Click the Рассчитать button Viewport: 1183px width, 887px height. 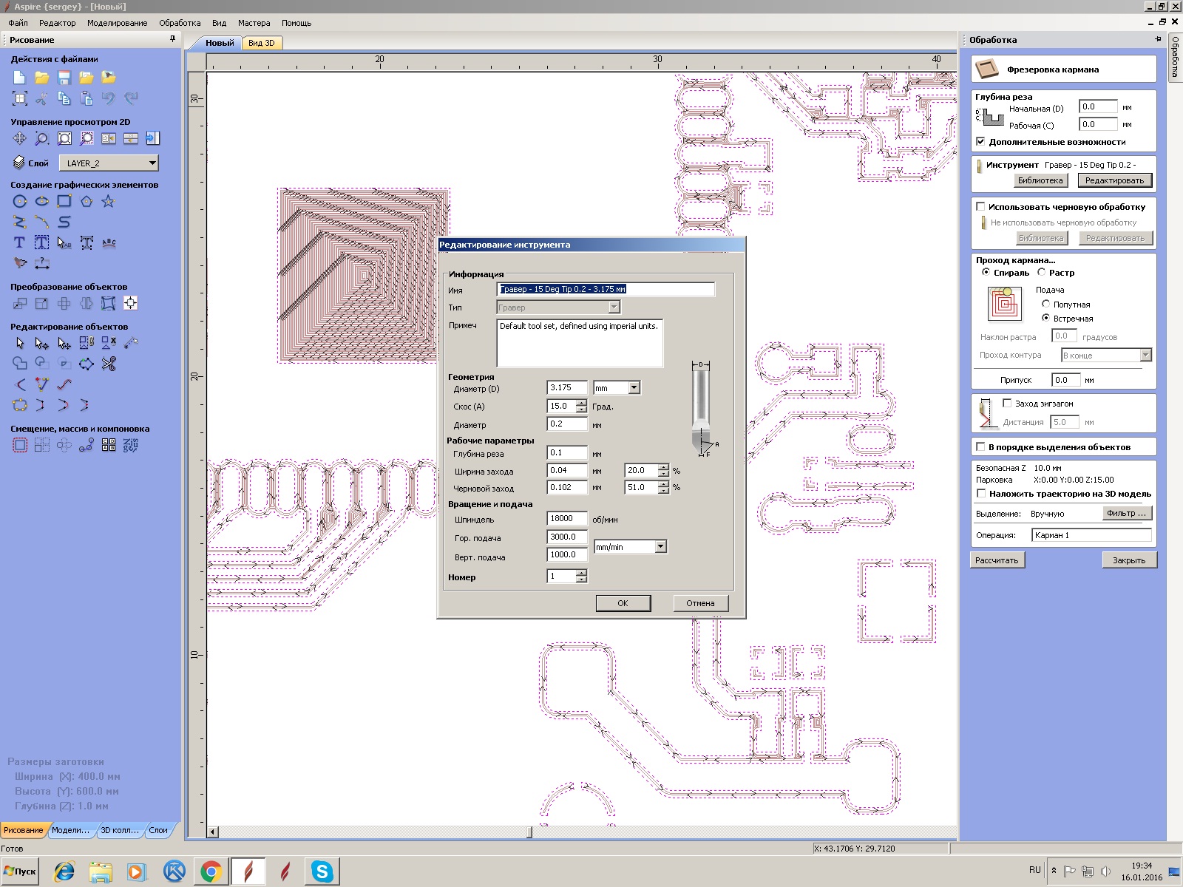pos(997,560)
